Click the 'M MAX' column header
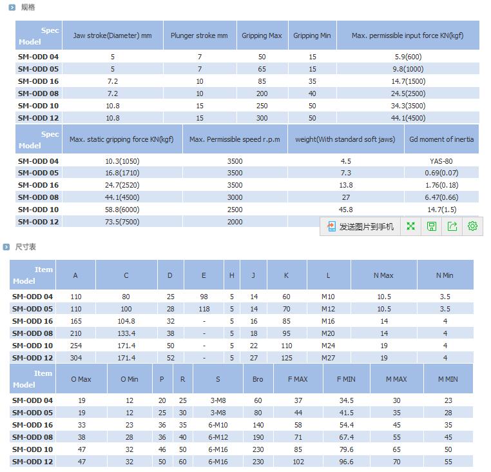Viewport: 491px width, 472px height. [x=396, y=379]
